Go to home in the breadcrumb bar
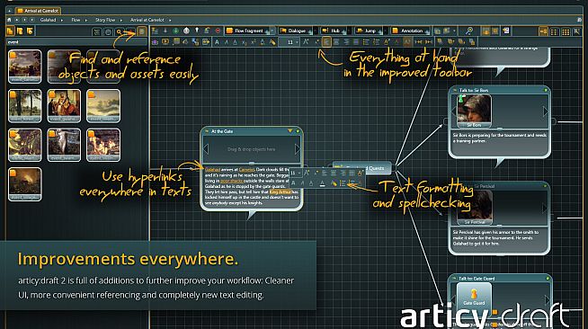Screen dimensions: 588x329 (9, 20)
